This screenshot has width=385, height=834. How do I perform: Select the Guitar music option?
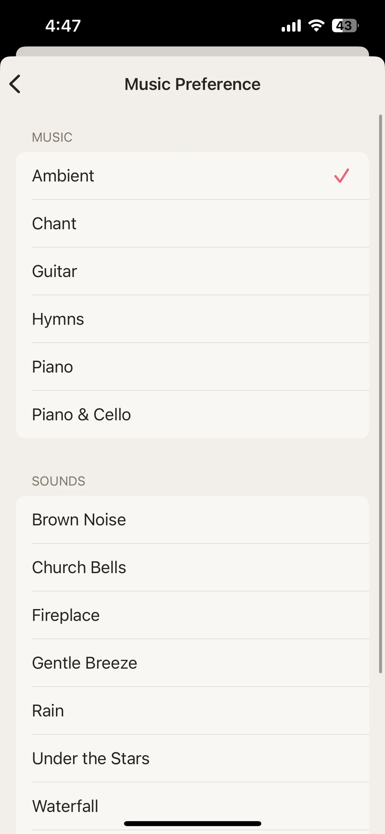tap(192, 271)
